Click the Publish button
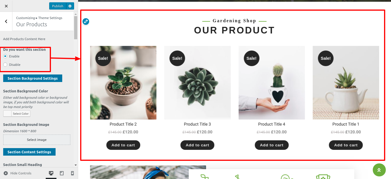391x179 pixels. (58, 6)
